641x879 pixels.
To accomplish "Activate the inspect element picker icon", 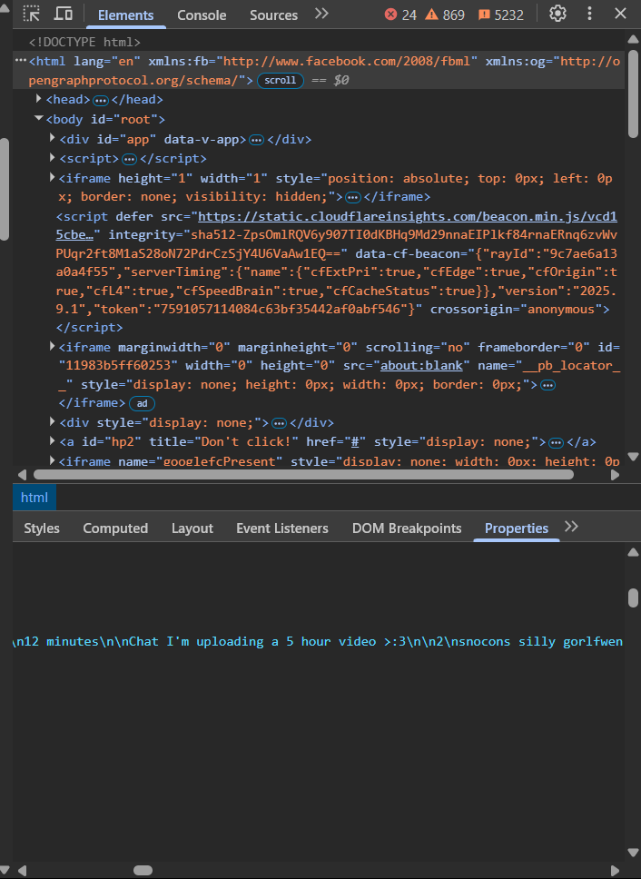I will tap(32, 14).
